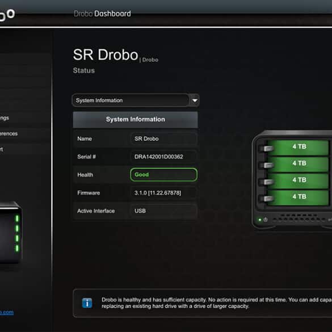The width and height of the screenshot is (332, 332).
Task: Open the System Information dropdown arrow
Action: (195, 100)
